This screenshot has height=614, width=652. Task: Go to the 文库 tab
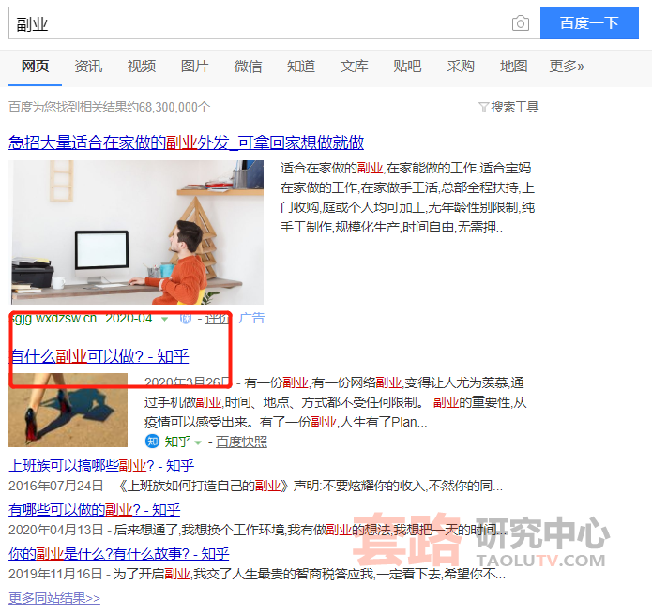coord(355,66)
